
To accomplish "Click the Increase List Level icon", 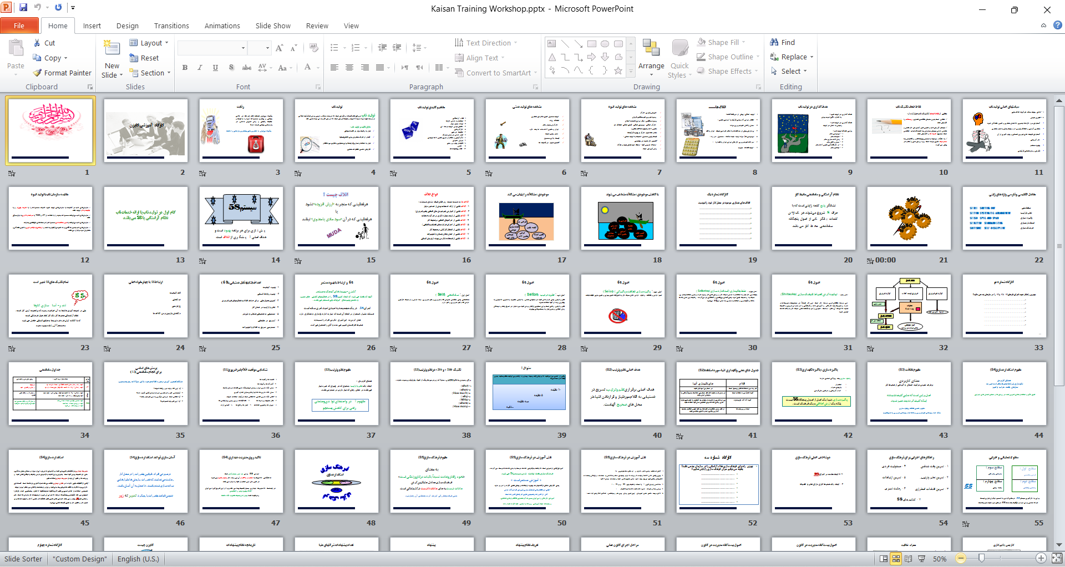I will tap(397, 48).
